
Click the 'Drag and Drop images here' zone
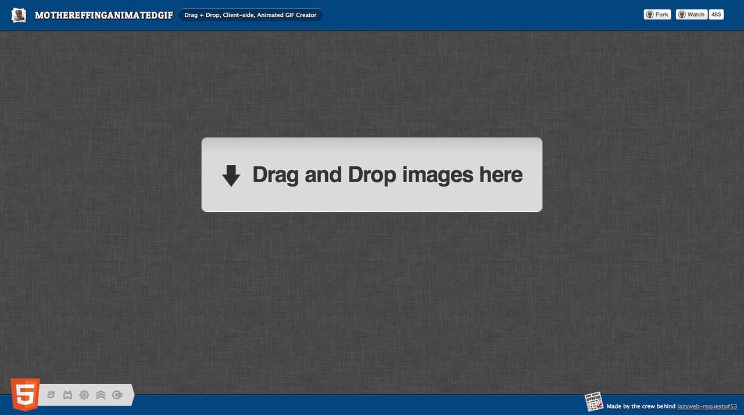372,174
